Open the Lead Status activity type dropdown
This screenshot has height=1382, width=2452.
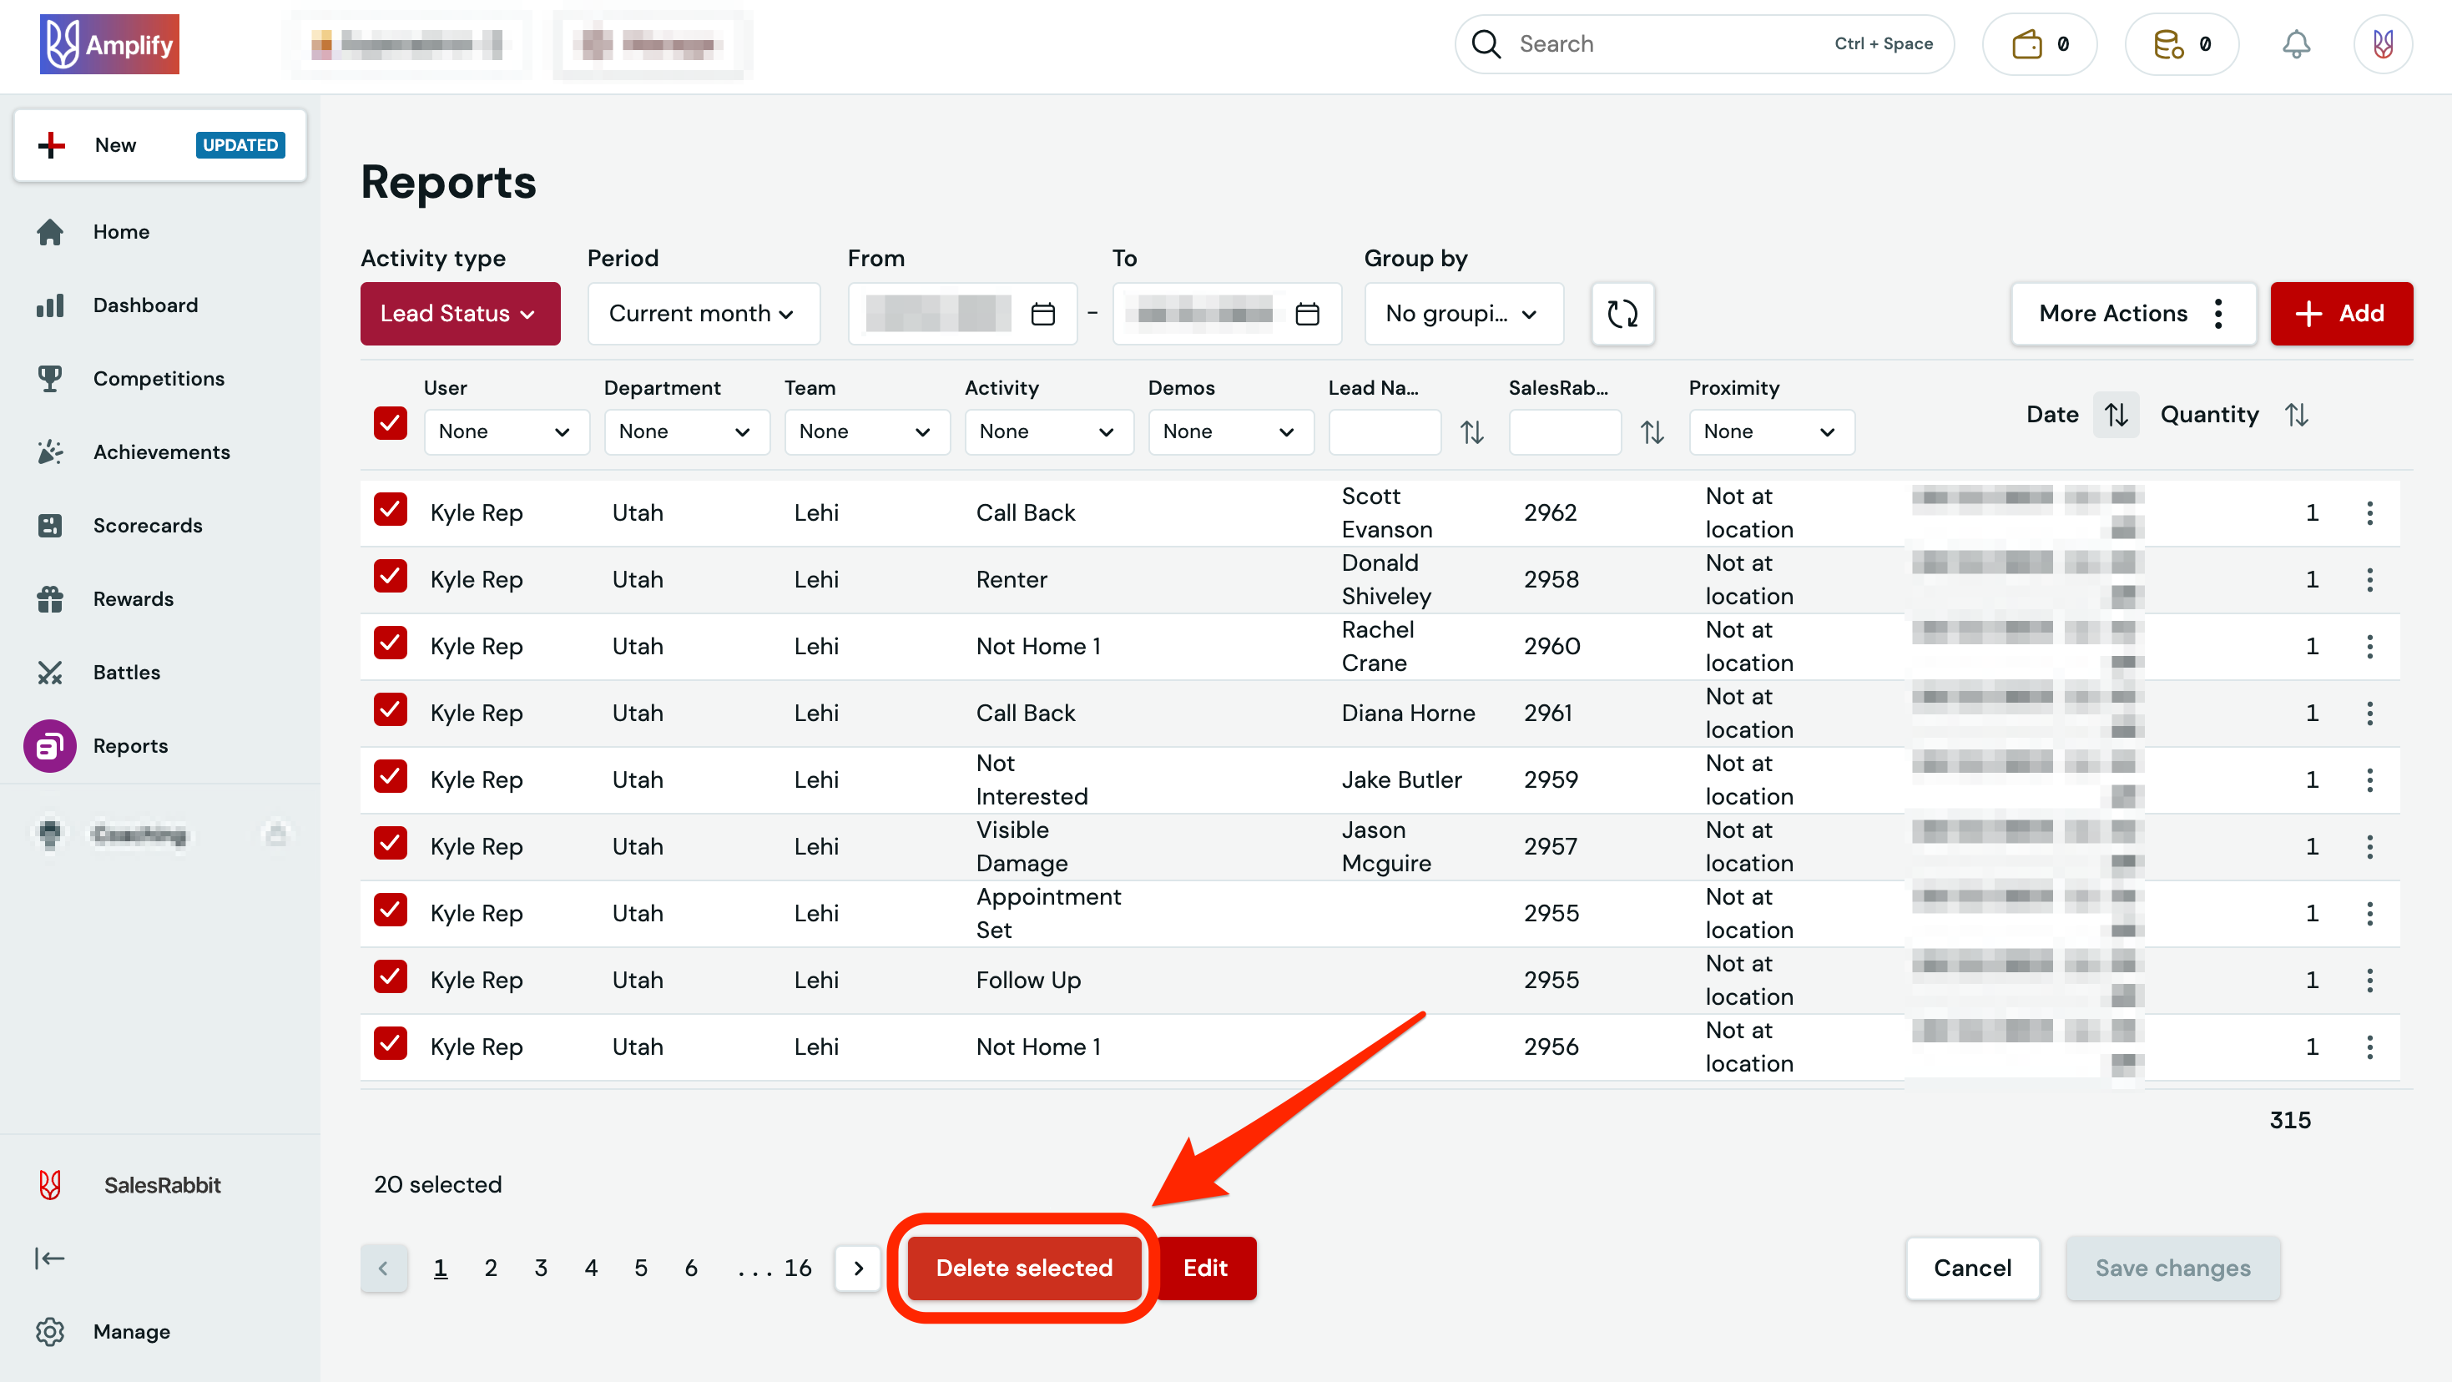point(460,313)
